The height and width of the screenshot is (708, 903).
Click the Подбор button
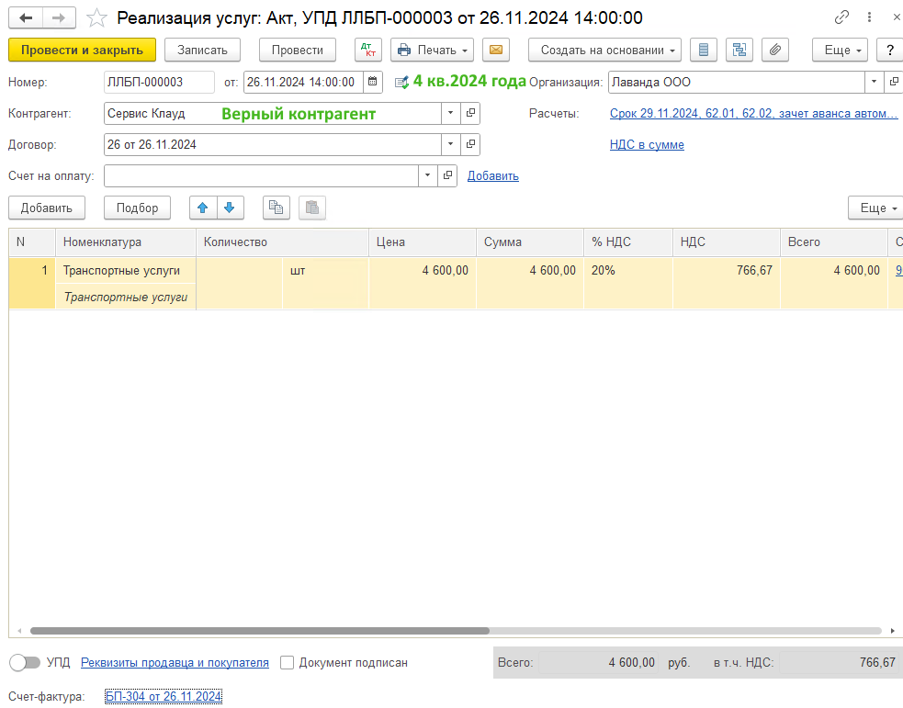click(x=137, y=208)
